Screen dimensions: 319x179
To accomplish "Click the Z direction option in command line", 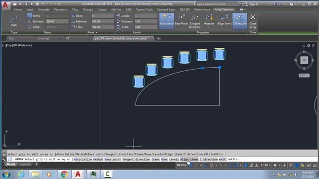I will [208, 159].
